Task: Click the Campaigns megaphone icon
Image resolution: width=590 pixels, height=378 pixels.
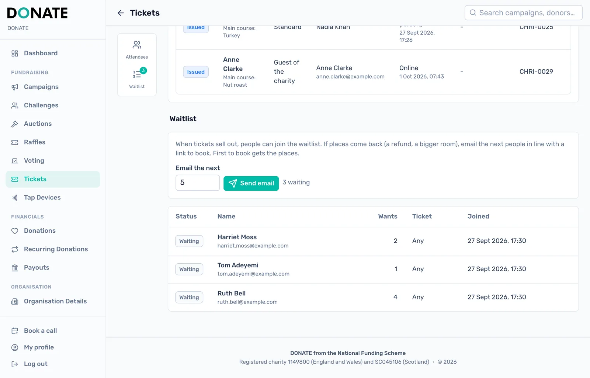Action: (15, 87)
